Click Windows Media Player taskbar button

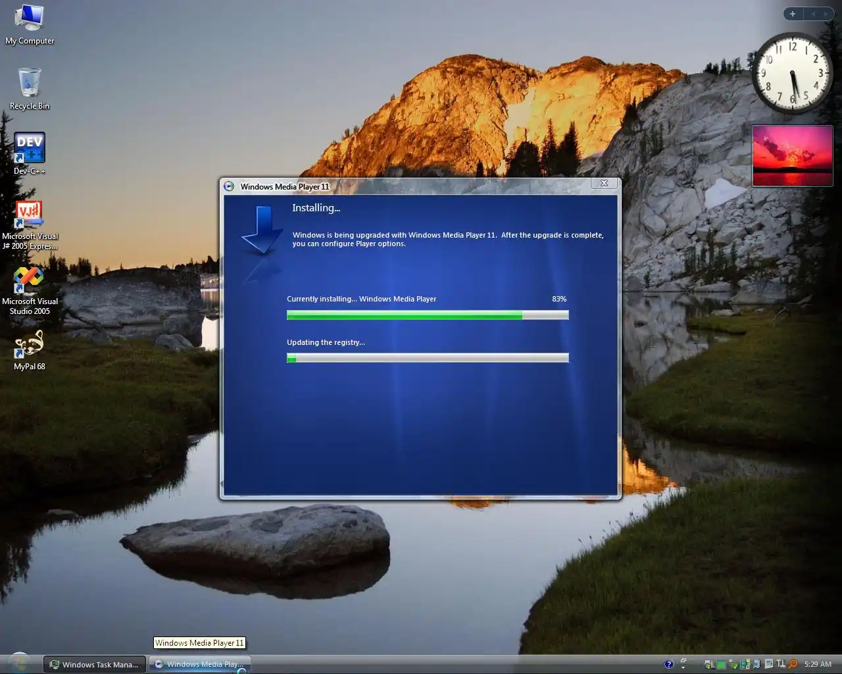coord(200,664)
